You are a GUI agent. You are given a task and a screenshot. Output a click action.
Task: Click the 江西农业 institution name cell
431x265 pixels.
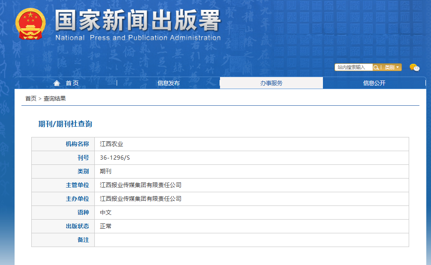112,144
